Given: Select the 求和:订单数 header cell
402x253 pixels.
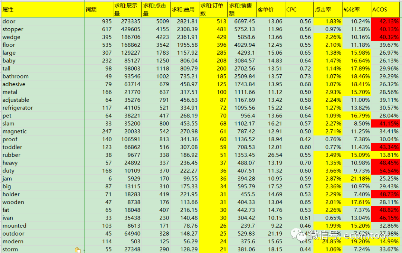Looking at the screenshot, I should tap(213, 10).
